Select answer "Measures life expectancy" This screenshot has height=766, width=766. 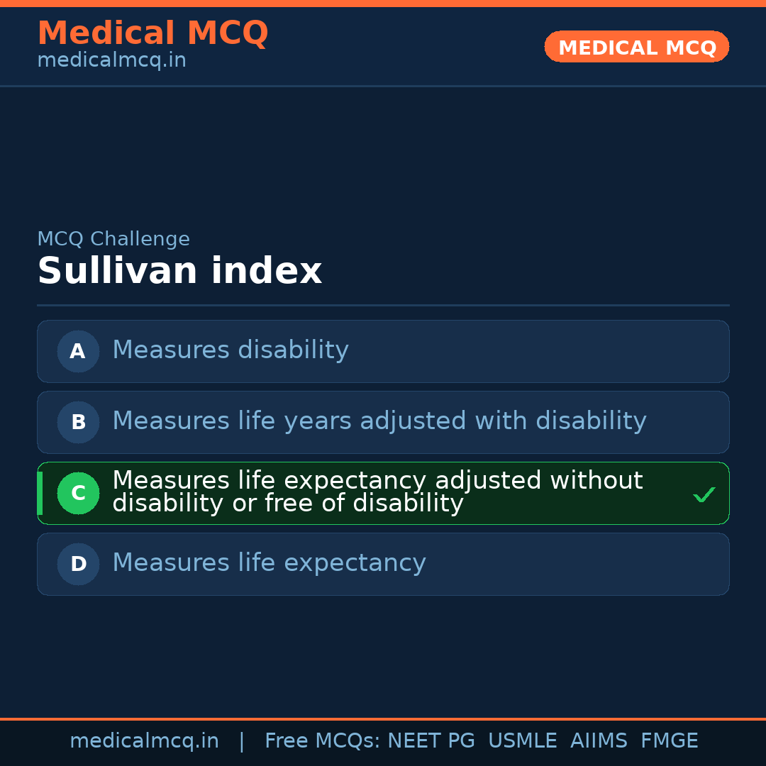tap(269, 563)
